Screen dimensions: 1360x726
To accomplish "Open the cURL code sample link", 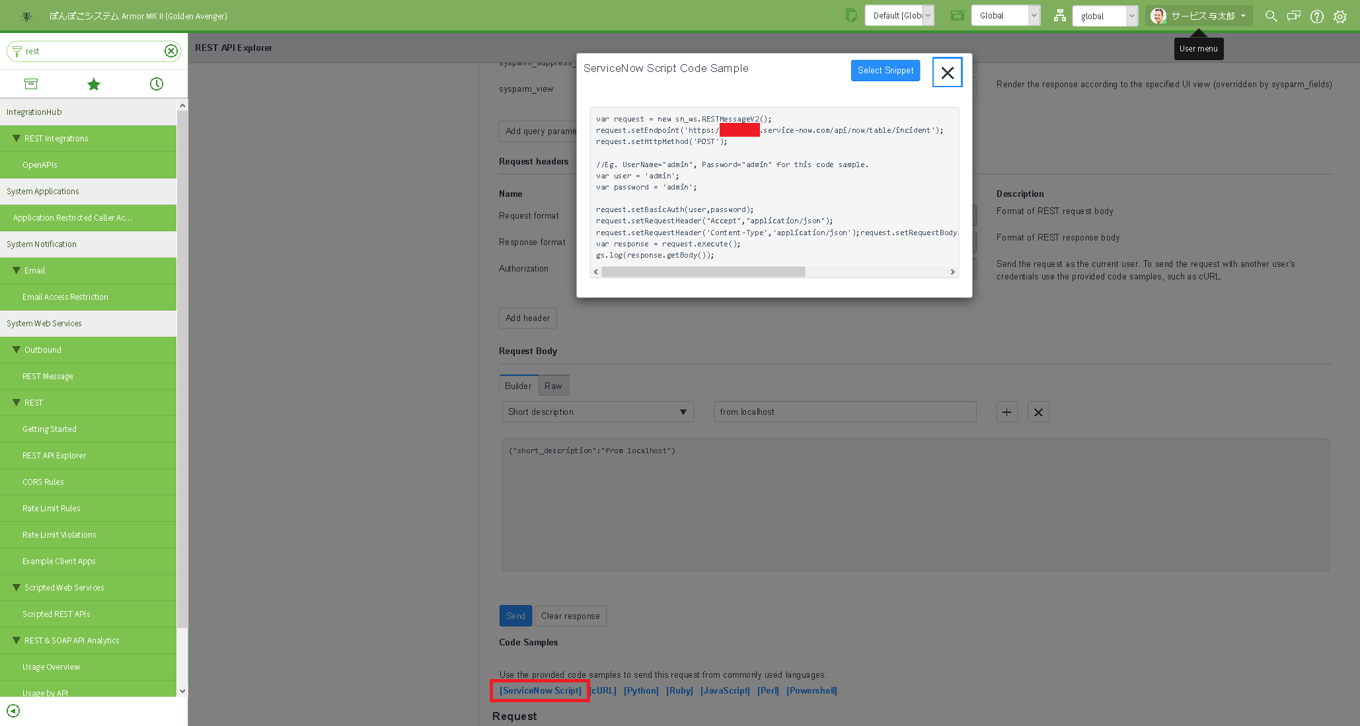I will 603,690.
